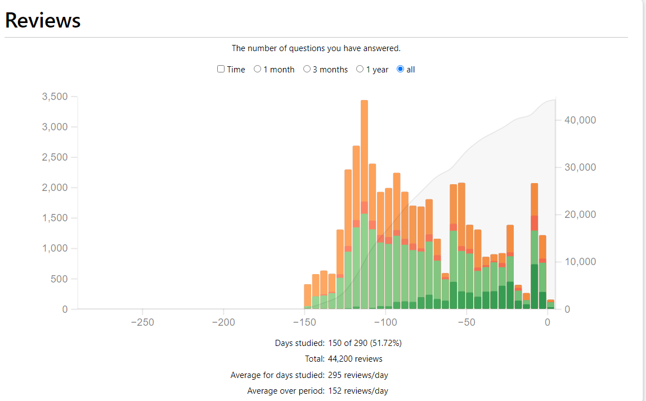Click the 500 left axis label
The height and width of the screenshot is (401, 646).
[59, 279]
